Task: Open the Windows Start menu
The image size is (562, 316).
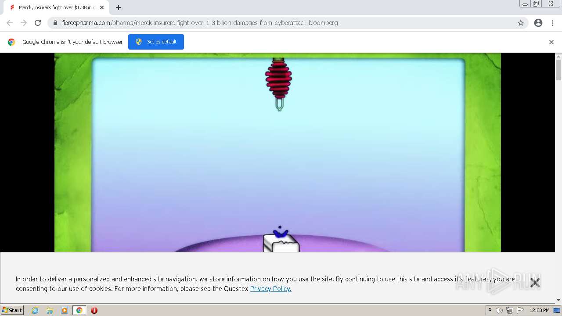Action: coord(12,310)
